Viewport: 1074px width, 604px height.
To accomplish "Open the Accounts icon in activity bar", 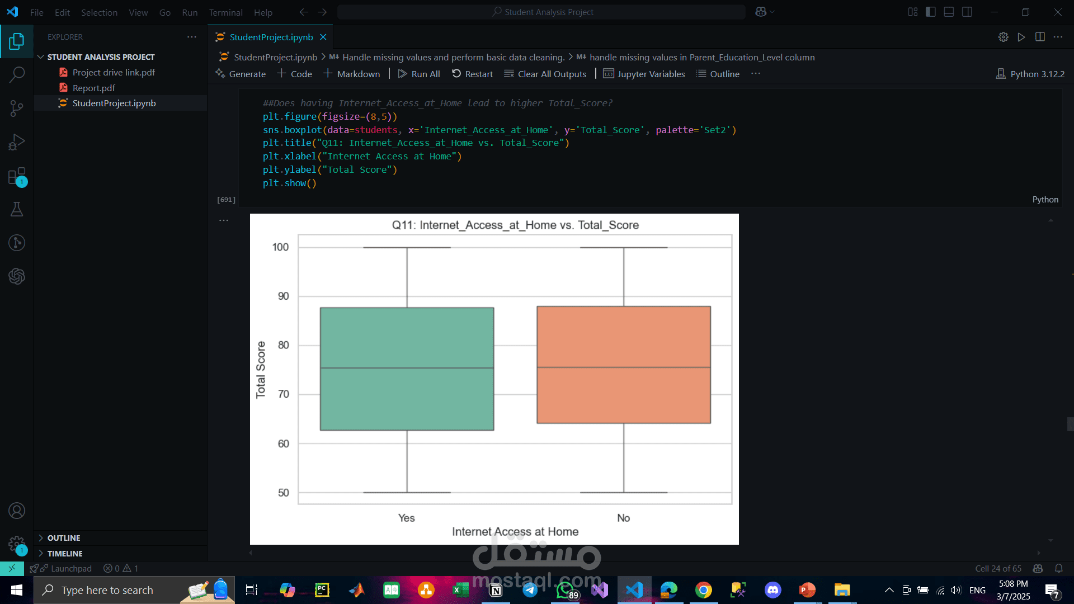I will [x=17, y=511].
